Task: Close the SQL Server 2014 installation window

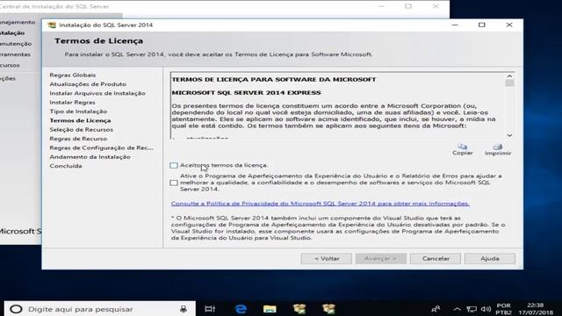Action: click(509, 25)
